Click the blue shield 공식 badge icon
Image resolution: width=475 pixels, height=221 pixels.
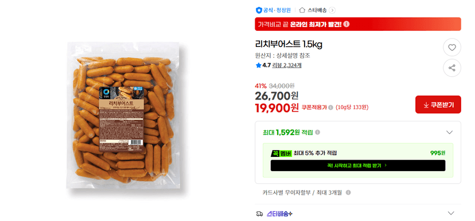(259, 10)
